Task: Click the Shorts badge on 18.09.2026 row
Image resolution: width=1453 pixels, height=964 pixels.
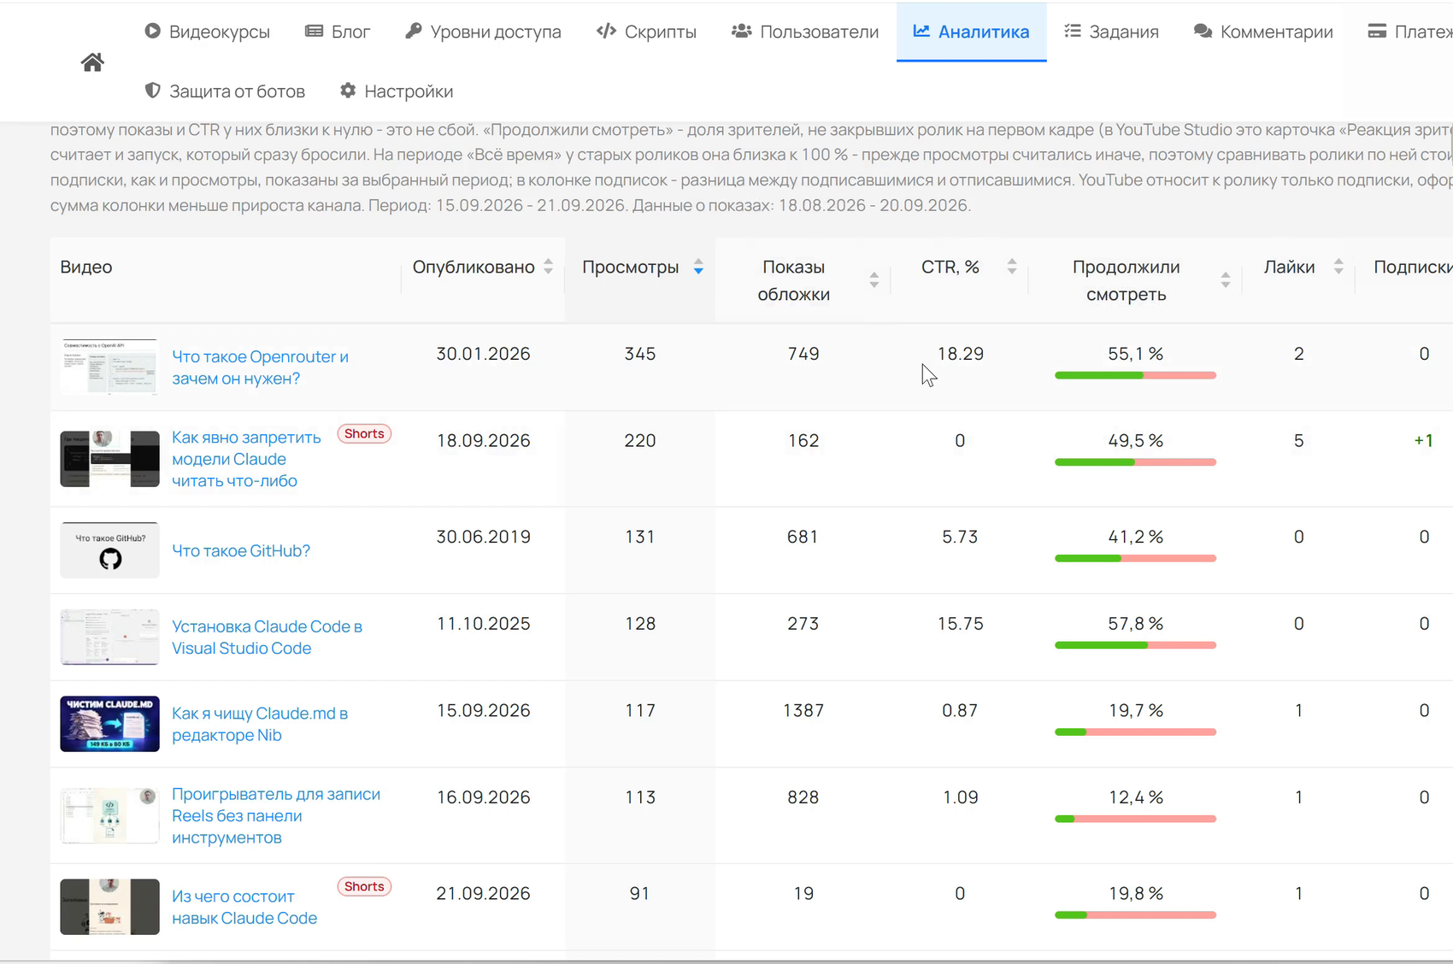Action: pos(364,433)
